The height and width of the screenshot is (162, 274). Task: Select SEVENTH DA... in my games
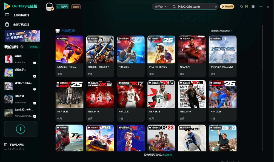[x=21, y=86]
